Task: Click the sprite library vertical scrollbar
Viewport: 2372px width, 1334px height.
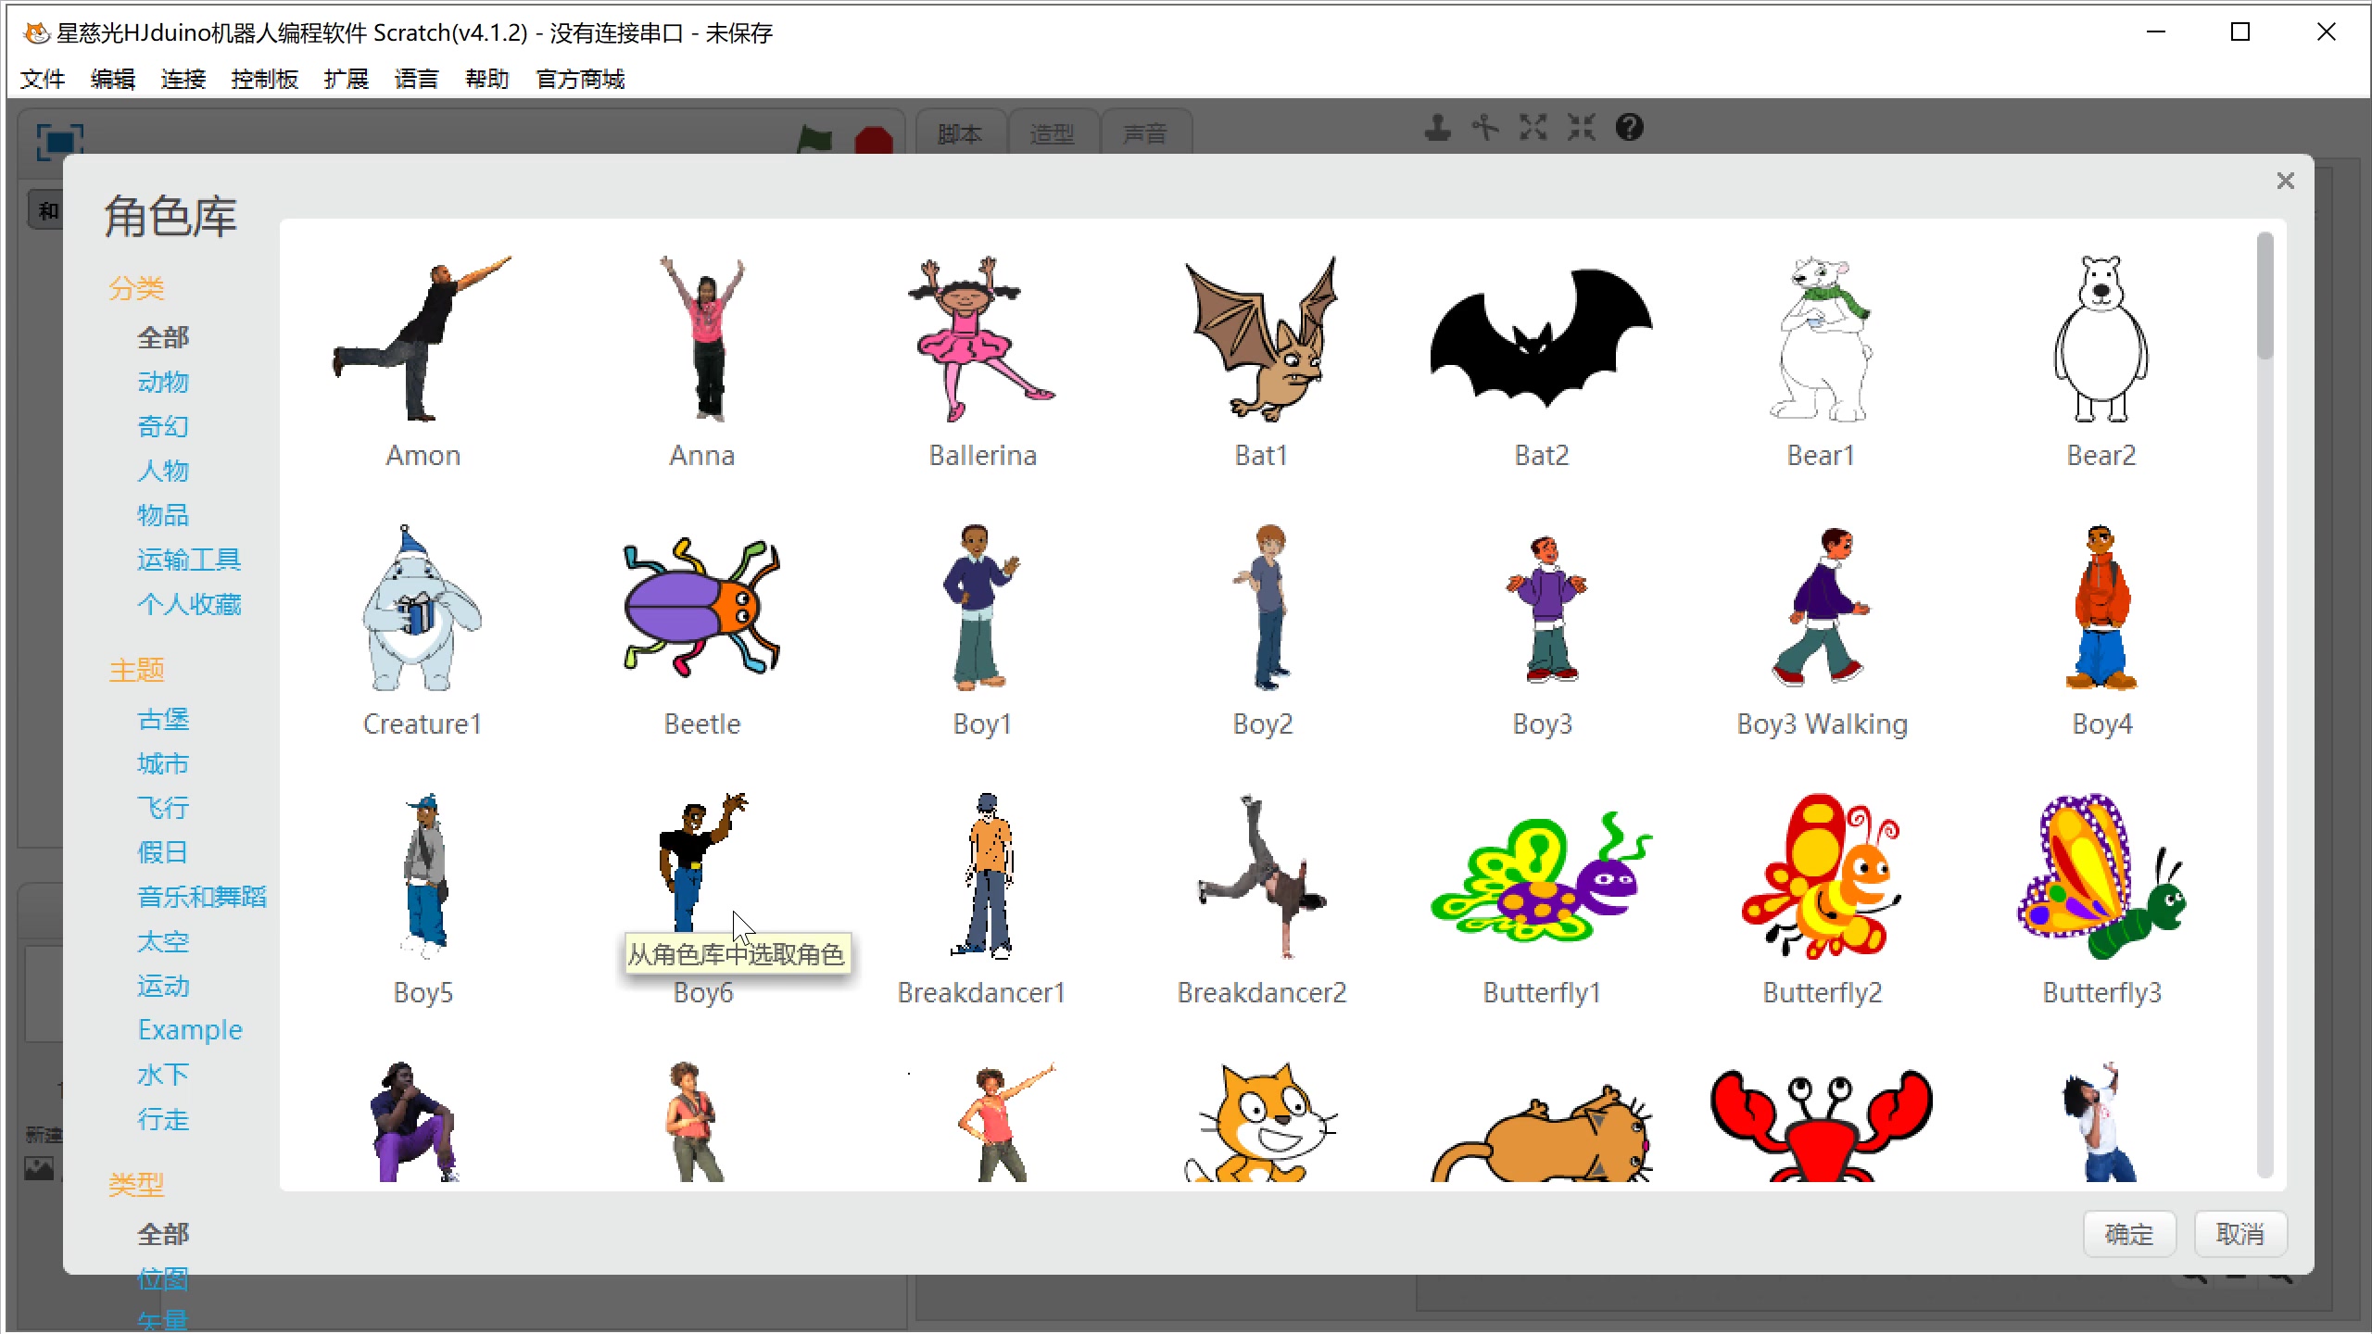Action: point(2265,296)
